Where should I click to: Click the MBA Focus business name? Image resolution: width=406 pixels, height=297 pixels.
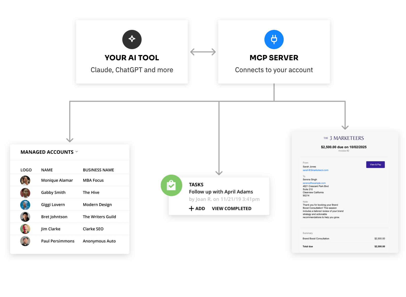click(93, 180)
